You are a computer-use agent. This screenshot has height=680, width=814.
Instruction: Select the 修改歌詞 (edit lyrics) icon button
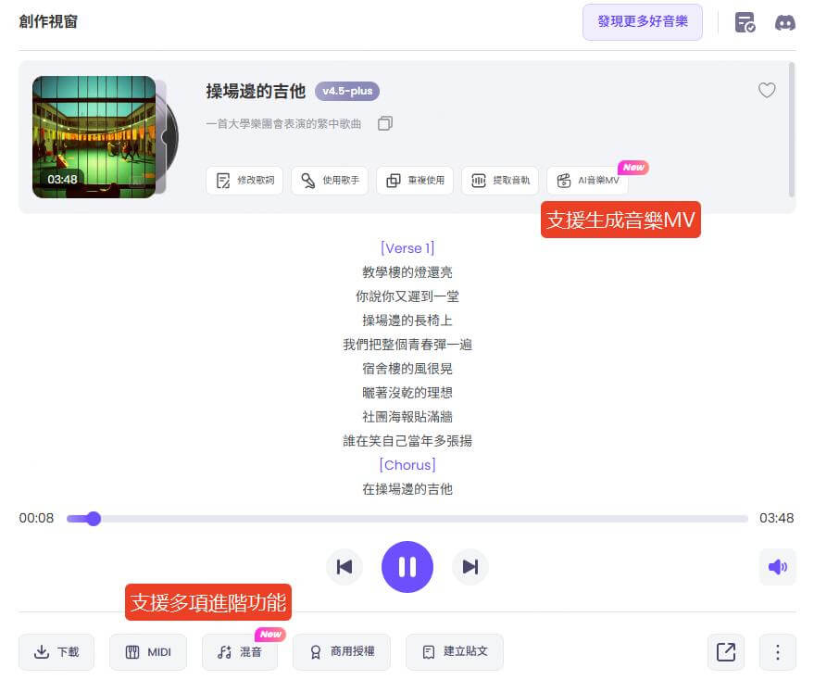[x=244, y=181]
